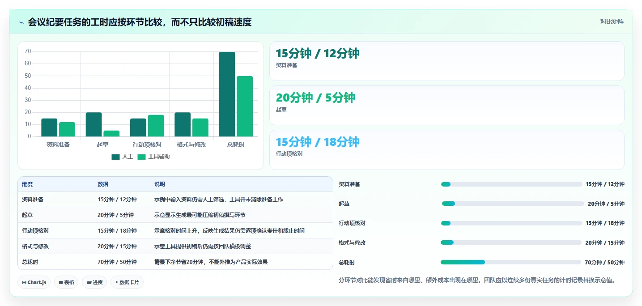
Task: Click the note starting 示意核对时间上升
Action: (230, 231)
